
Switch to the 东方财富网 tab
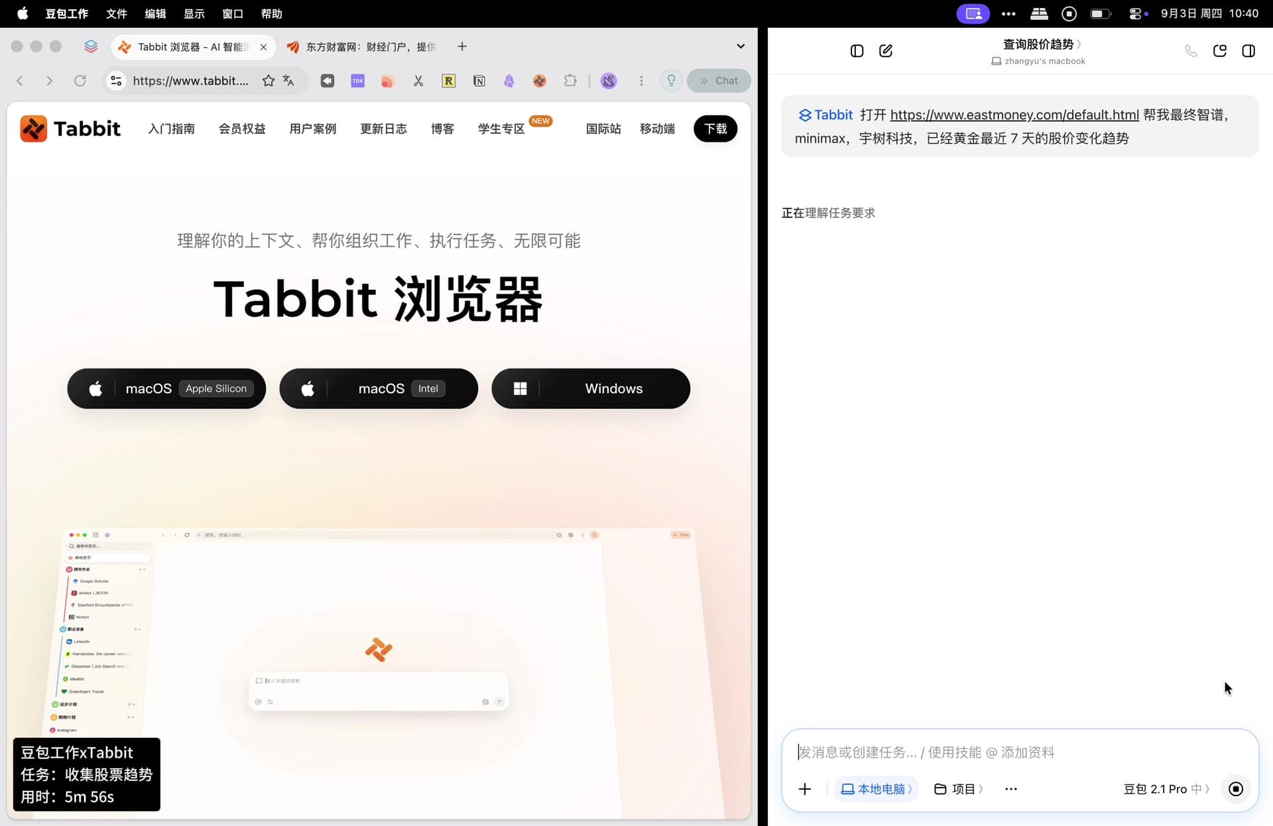[361, 46]
